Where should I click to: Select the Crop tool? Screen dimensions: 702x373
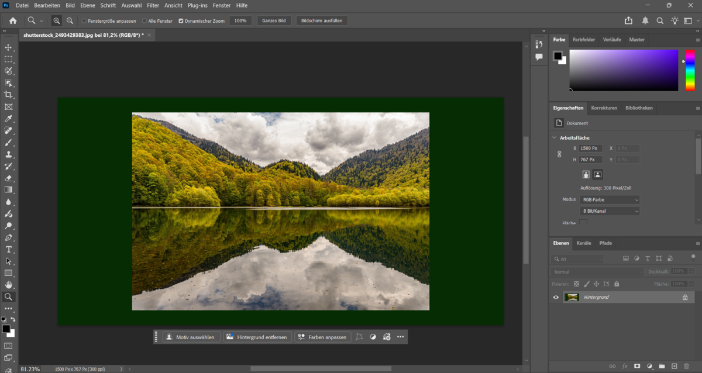tap(9, 95)
